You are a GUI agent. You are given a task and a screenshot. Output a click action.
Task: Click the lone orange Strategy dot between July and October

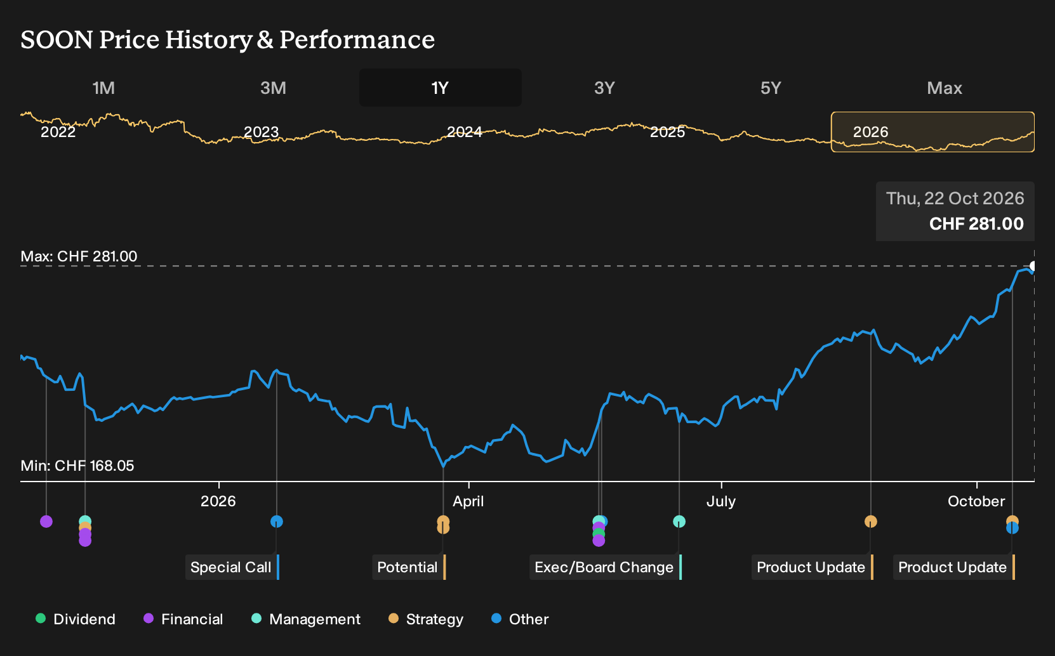coord(871,522)
